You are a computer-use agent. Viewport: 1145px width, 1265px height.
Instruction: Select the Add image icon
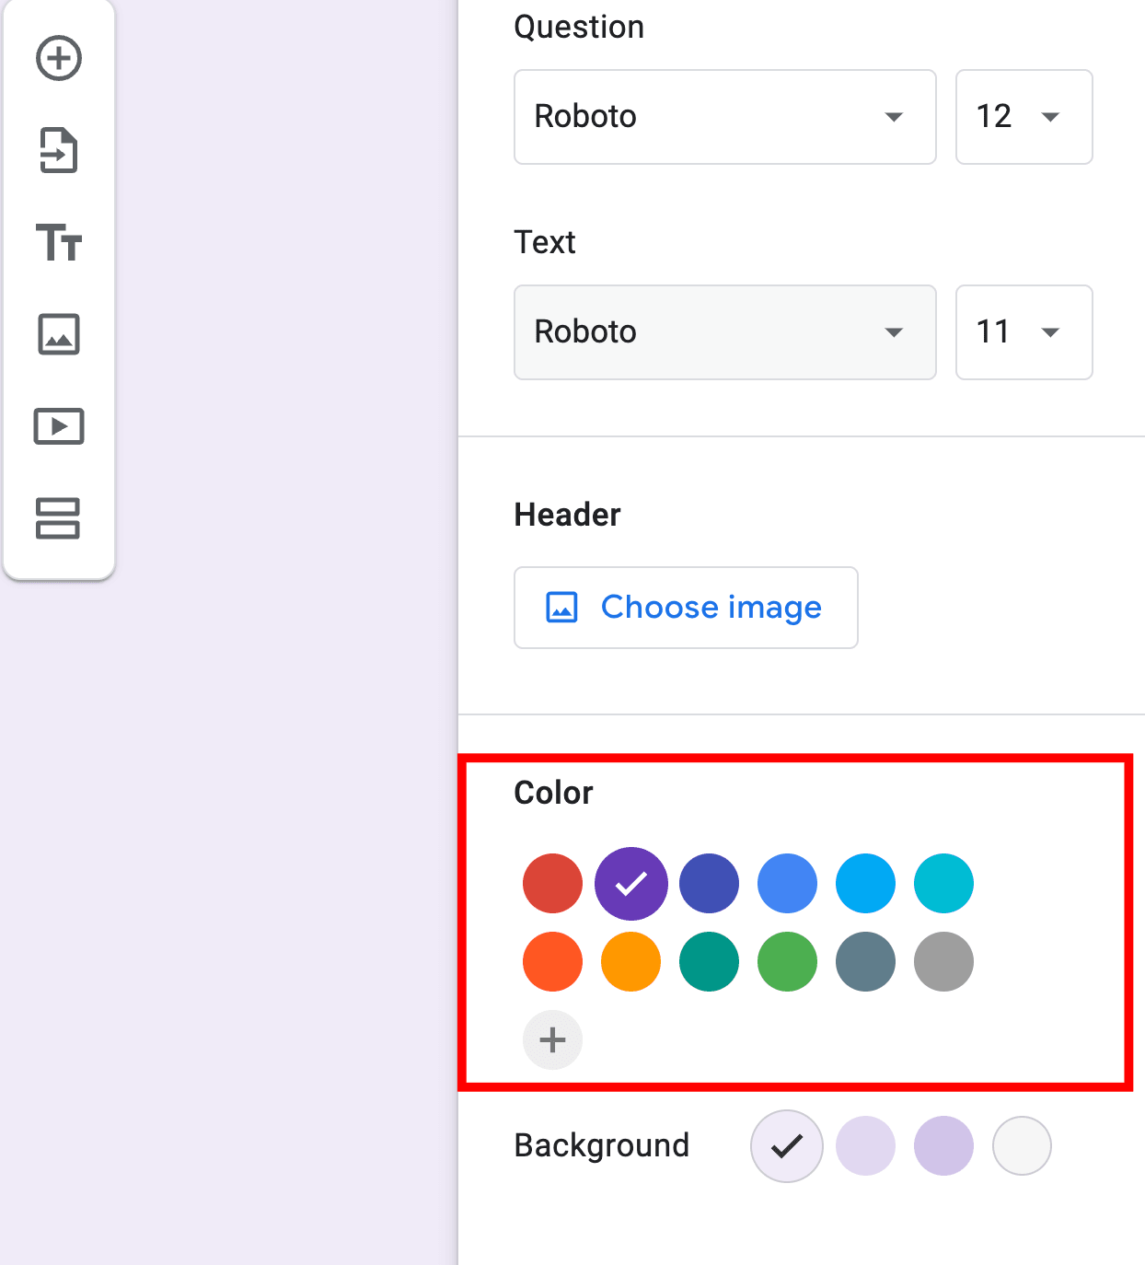pos(58,334)
